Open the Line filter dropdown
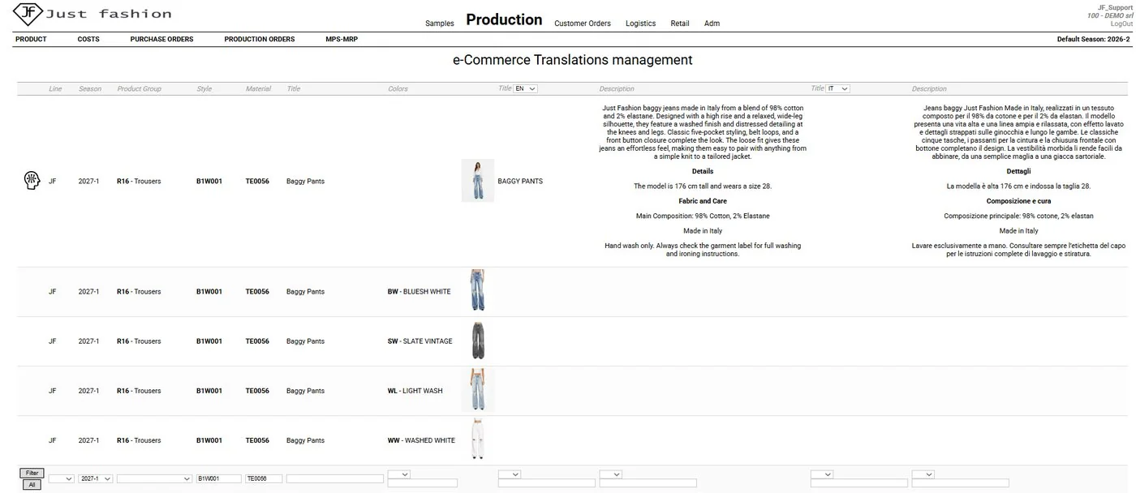Screen dimensions: 1136x493 (x=61, y=478)
